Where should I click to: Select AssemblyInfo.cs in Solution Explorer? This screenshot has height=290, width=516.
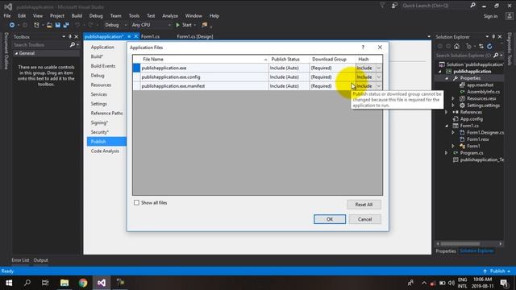(x=483, y=92)
